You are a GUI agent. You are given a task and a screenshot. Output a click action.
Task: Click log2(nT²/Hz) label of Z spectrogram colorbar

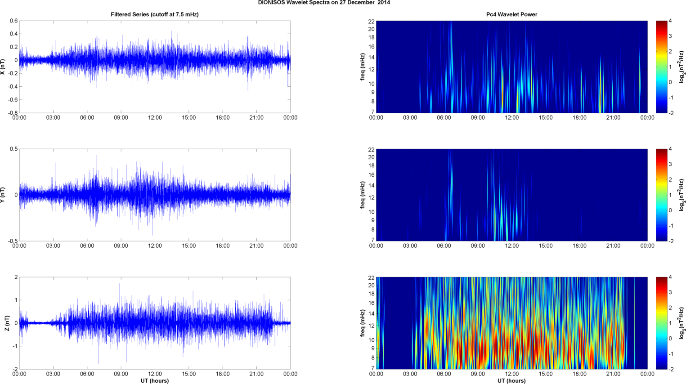(x=682, y=323)
